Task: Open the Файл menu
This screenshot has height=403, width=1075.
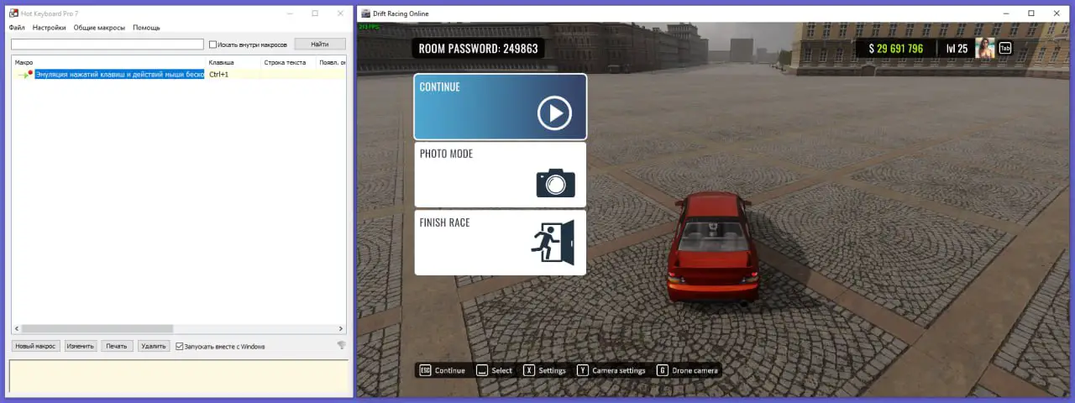Action: click(x=17, y=28)
